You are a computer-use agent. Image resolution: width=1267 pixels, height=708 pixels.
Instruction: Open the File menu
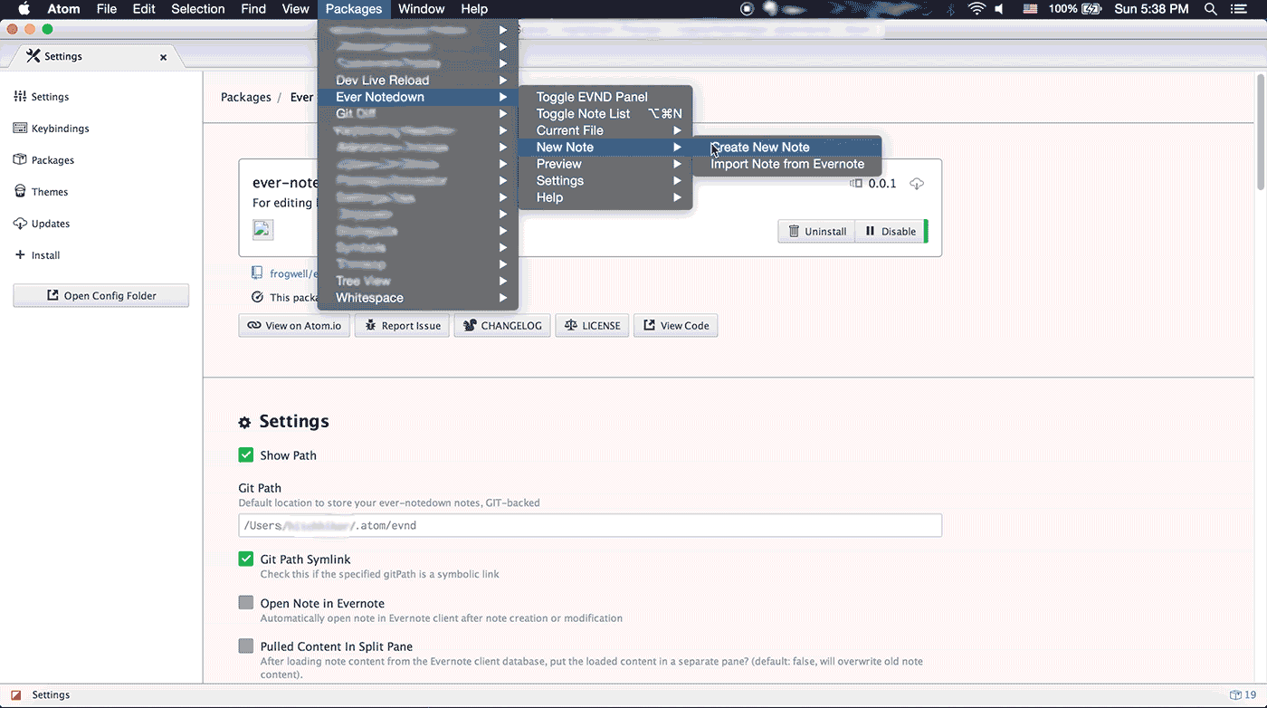coord(107,9)
